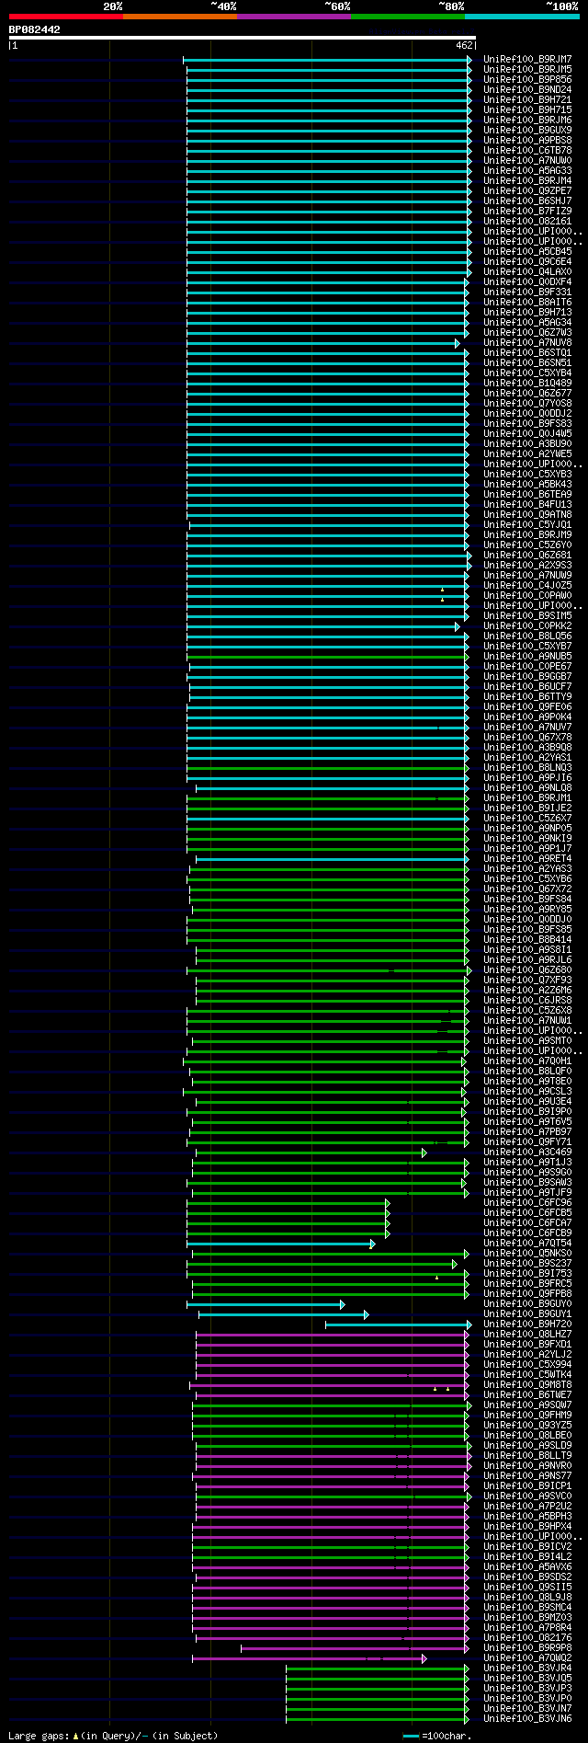This screenshot has width=588, height=1743.
Task: Click UniRef100_Q0DXF4 hit name
Action: coord(527,282)
